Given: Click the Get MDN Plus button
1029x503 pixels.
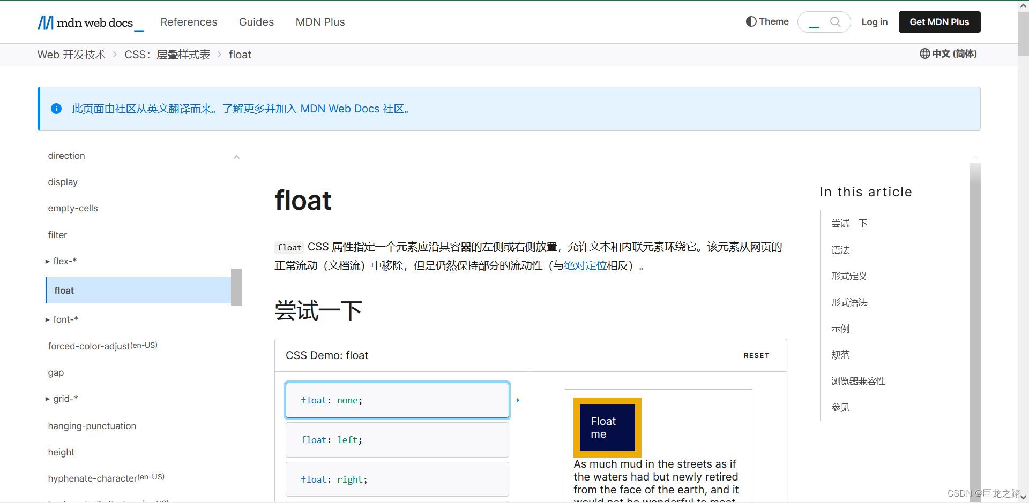Looking at the screenshot, I should coord(939,22).
